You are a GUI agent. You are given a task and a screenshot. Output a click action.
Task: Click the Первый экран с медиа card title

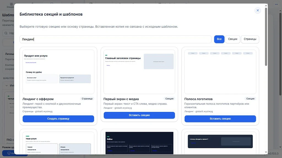(121, 99)
